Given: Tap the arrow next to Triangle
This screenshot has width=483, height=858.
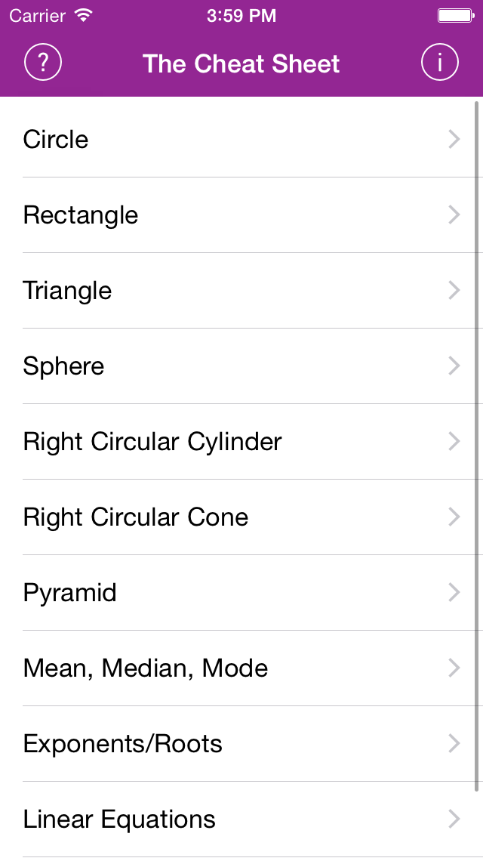Looking at the screenshot, I should (x=454, y=291).
